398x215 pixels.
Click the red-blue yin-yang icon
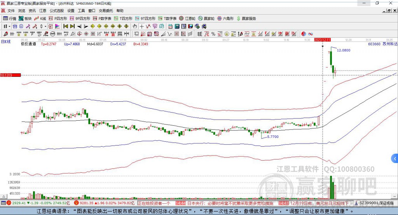[x=304, y=34]
